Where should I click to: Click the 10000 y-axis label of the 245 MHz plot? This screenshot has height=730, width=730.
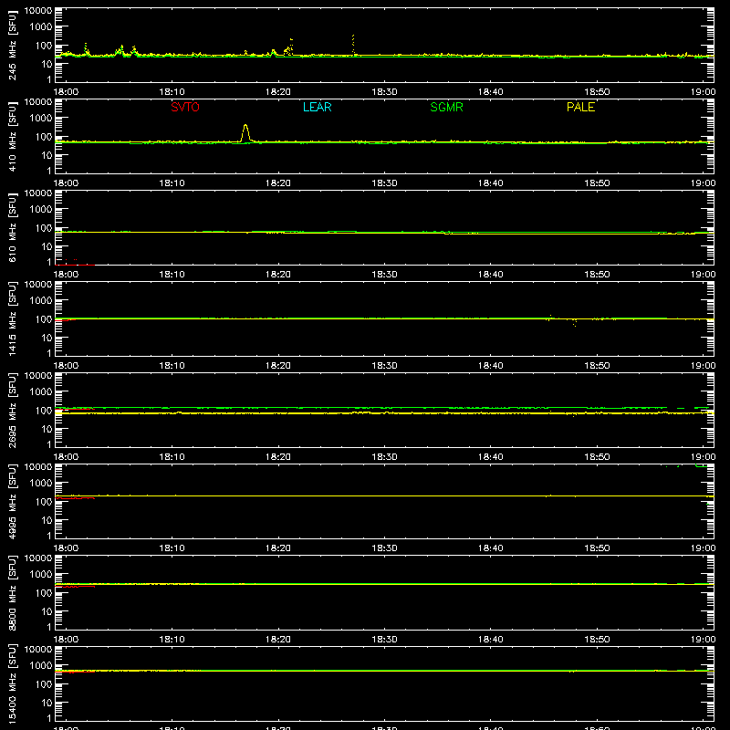[38, 11]
